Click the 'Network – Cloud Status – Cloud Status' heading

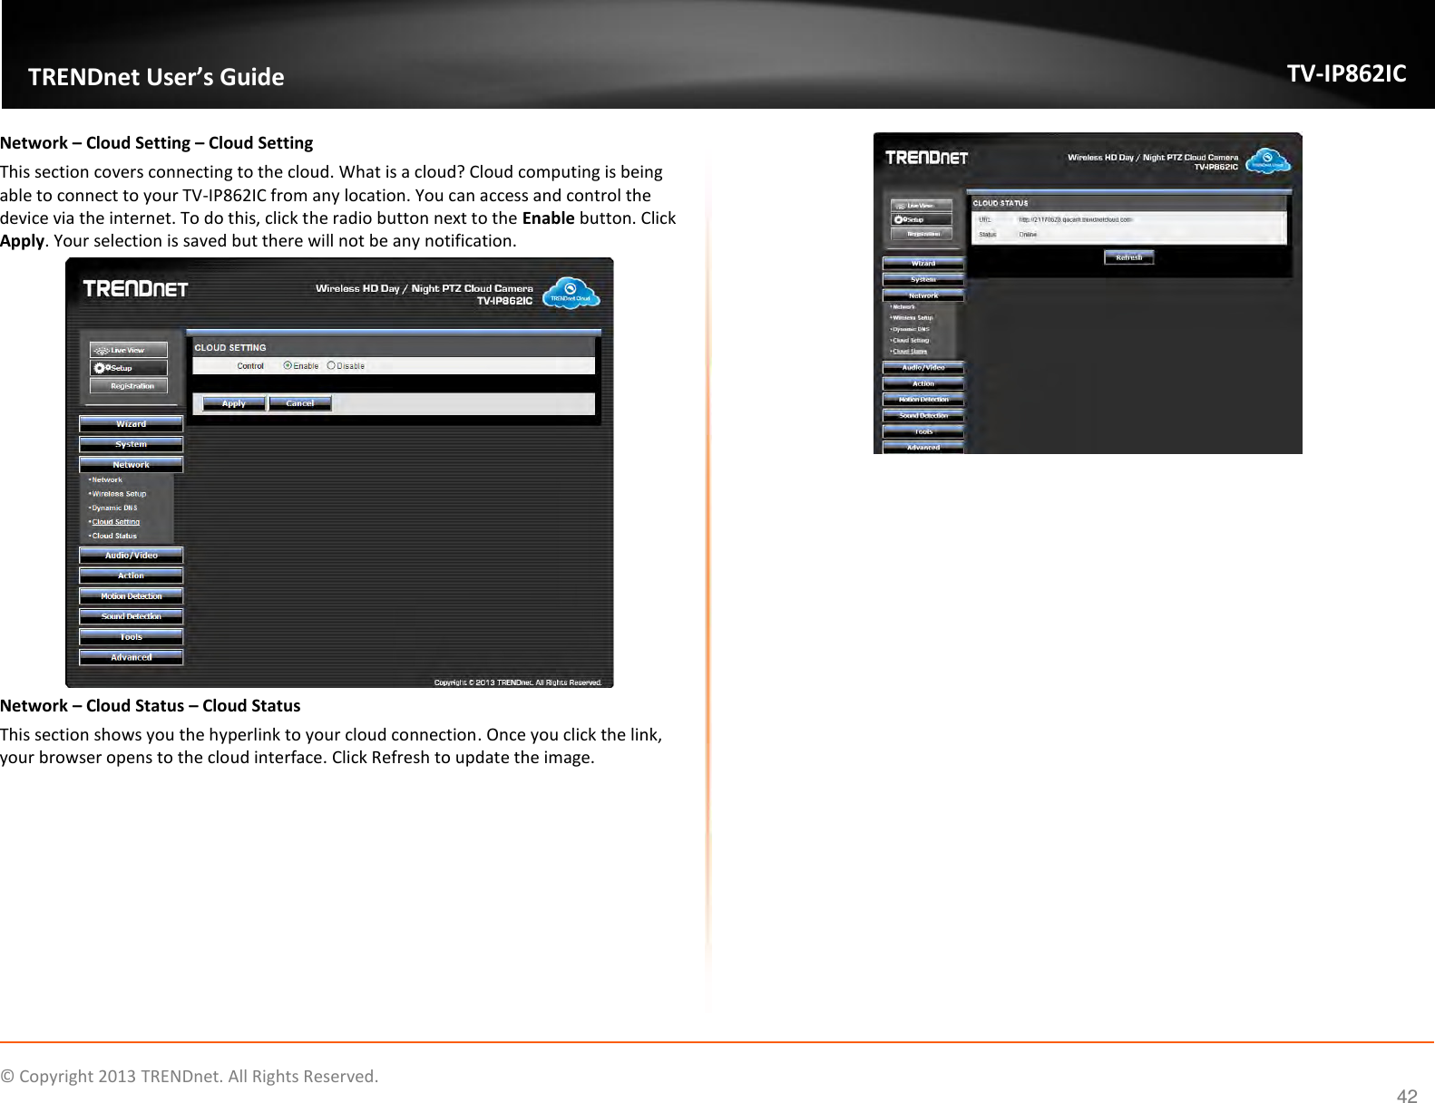pyautogui.click(x=151, y=706)
